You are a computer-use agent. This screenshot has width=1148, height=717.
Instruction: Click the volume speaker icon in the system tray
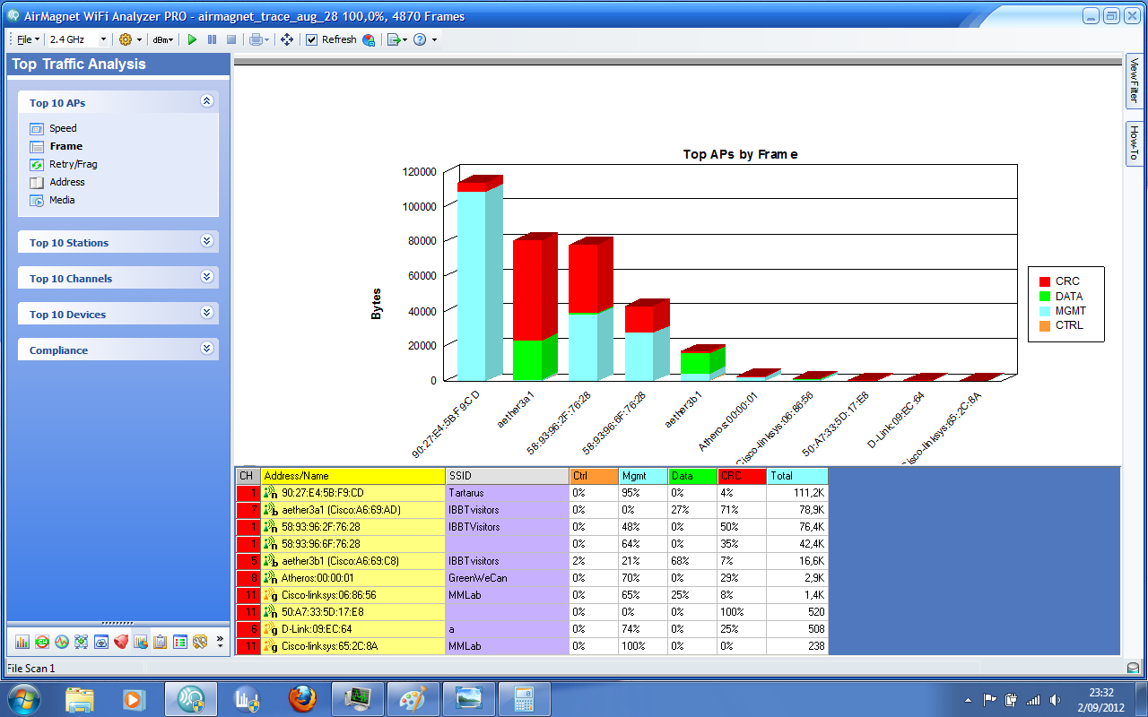point(1056,699)
